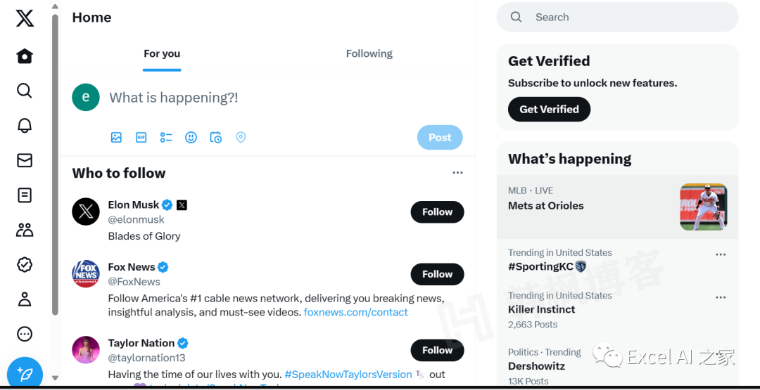This screenshot has width=760, height=390.
Task: Open Communities people icon in sidebar
Action: (25, 230)
